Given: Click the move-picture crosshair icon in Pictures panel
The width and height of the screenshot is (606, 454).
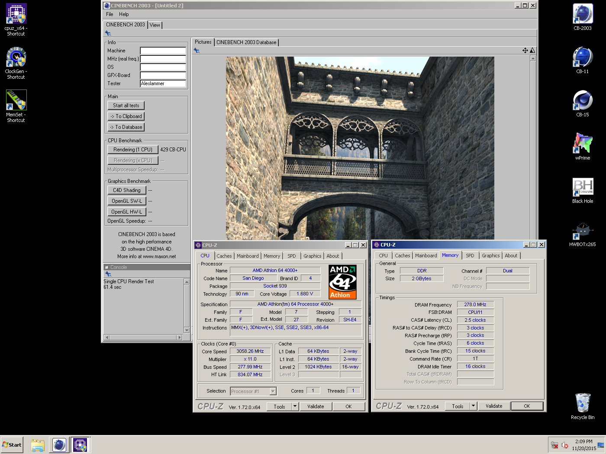Looking at the screenshot, I should tap(525, 51).
